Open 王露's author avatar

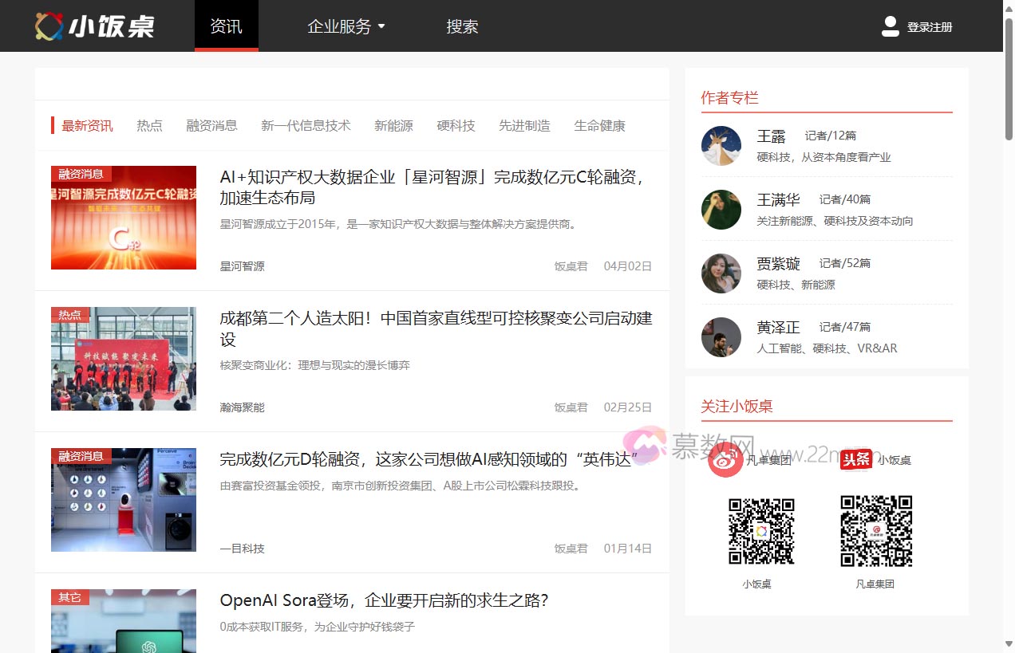[x=721, y=146]
